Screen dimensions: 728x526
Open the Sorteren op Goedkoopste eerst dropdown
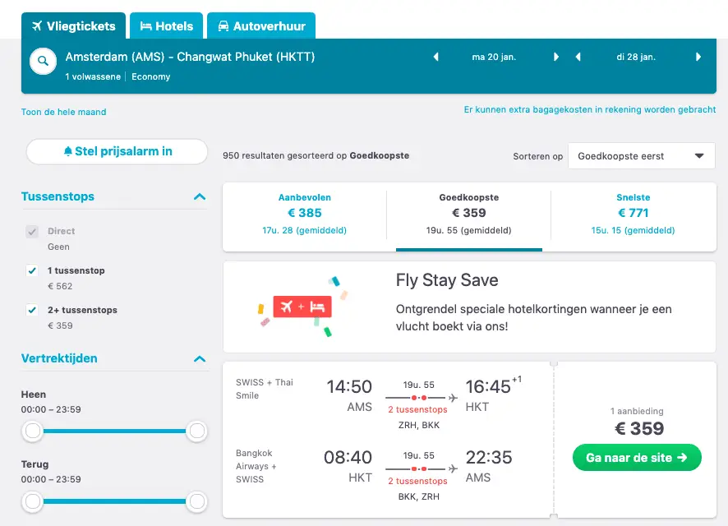(641, 156)
